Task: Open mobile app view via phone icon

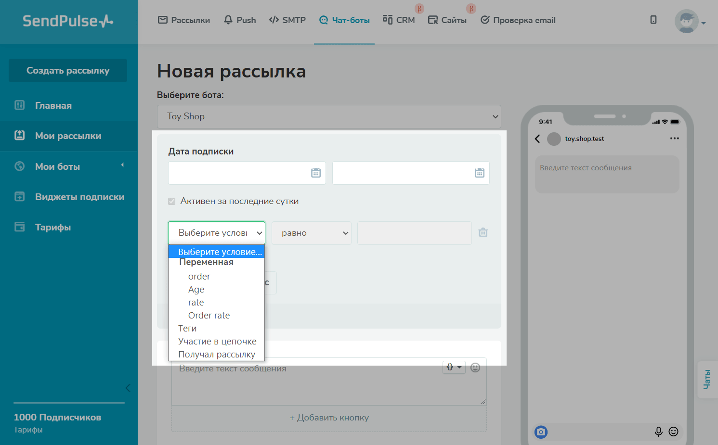Action: tap(653, 20)
